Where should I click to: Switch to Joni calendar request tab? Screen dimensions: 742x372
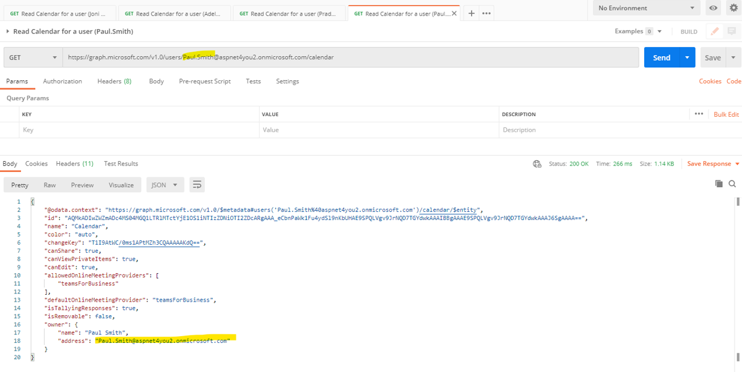[59, 14]
